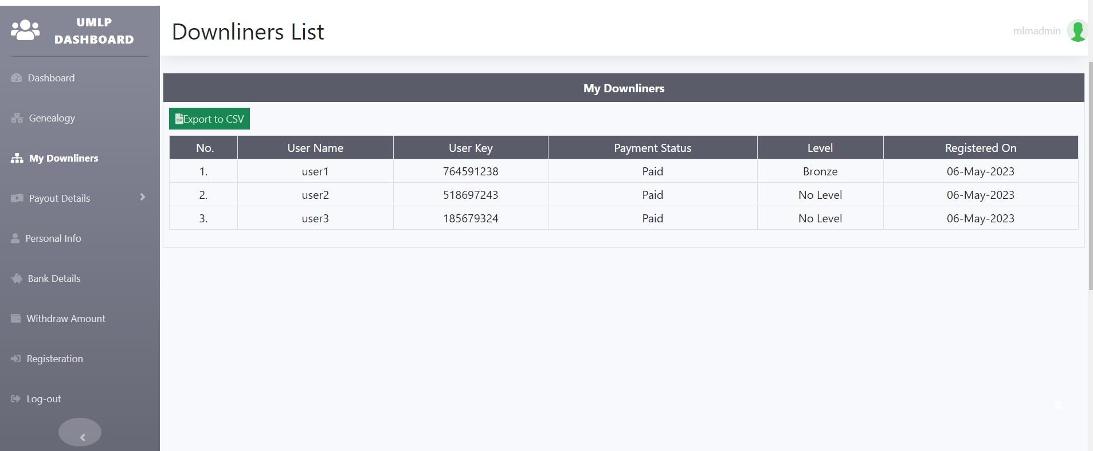This screenshot has height=451, width=1093.
Task: Click the scroll-to-top double chevron button
Action: 1058,406
